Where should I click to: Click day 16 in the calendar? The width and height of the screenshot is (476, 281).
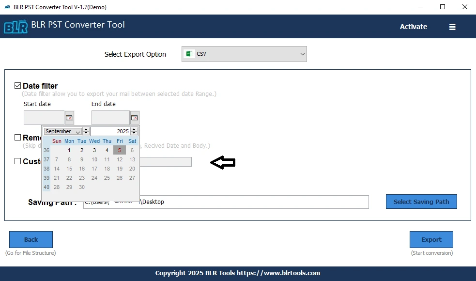coord(82,169)
